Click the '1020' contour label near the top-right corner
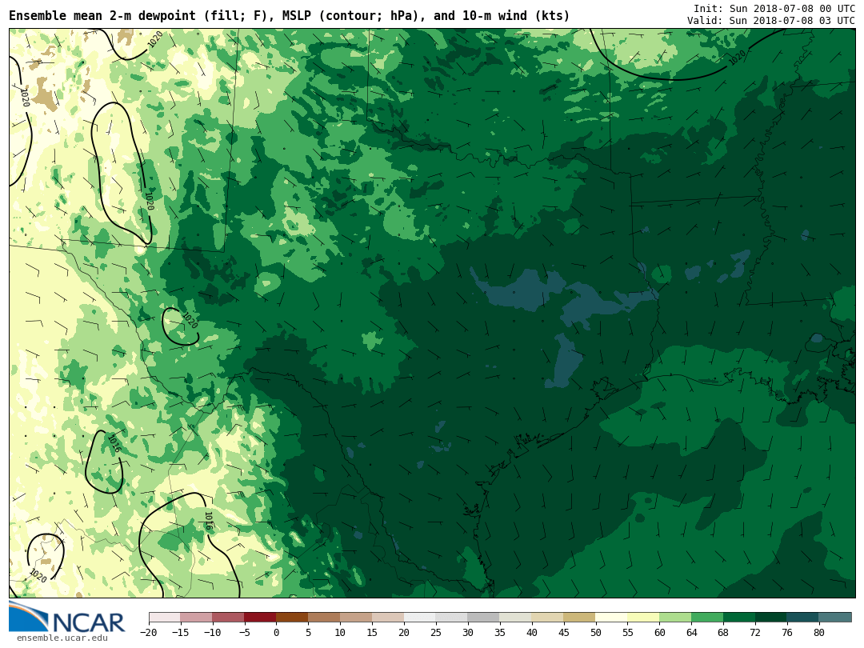Viewport: 864px width, 648px height. [x=738, y=58]
